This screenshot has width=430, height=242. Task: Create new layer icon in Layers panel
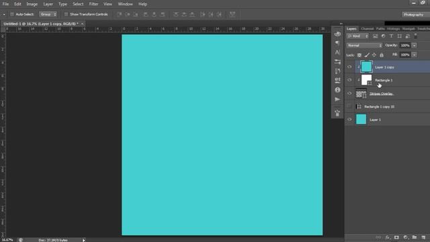click(423, 237)
